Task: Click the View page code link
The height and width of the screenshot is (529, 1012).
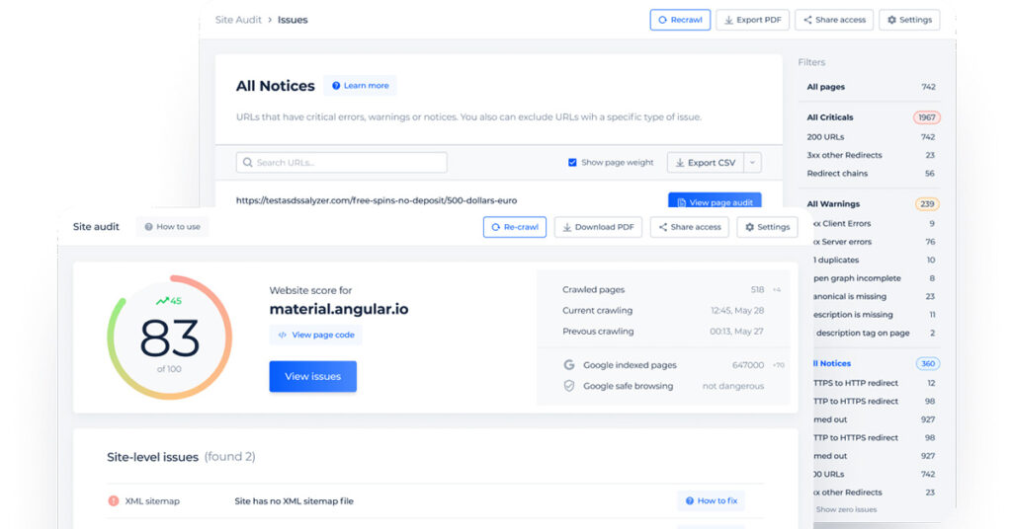Action: (316, 335)
